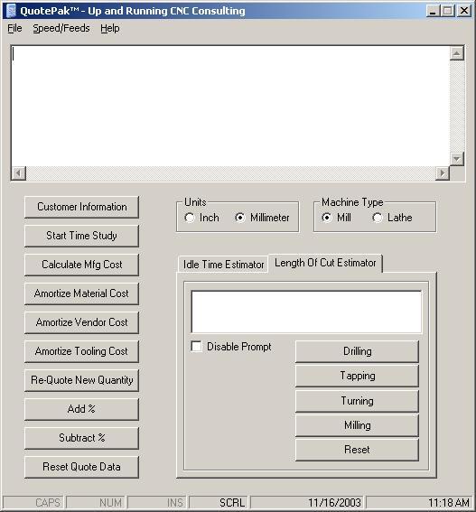Select the Millimeter units option

click(240, 218)
